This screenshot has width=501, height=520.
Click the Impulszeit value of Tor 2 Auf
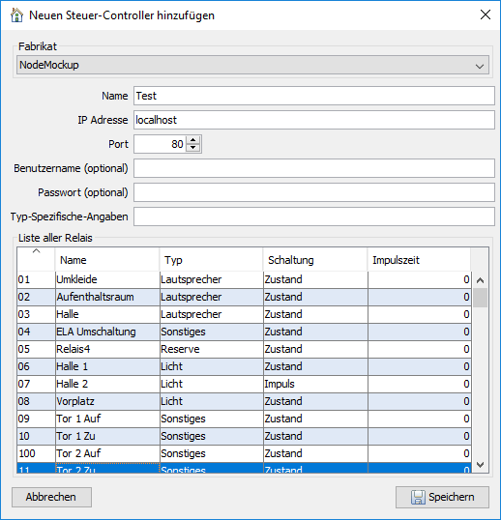420,453
